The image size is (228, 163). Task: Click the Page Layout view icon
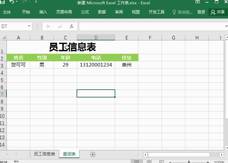pos(149,162)
